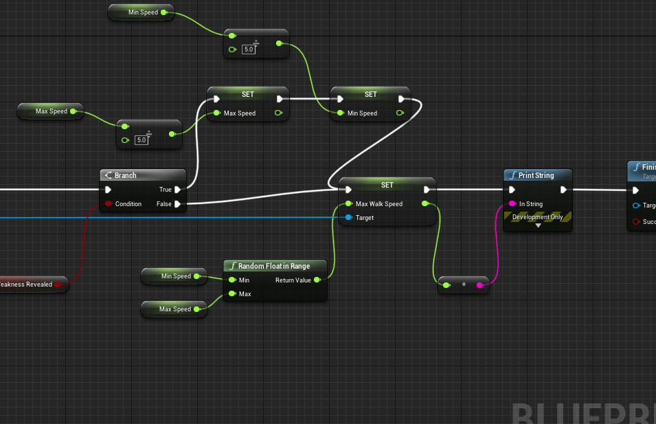
Task: Select the Branch node by its title
Action: point(125,175)
